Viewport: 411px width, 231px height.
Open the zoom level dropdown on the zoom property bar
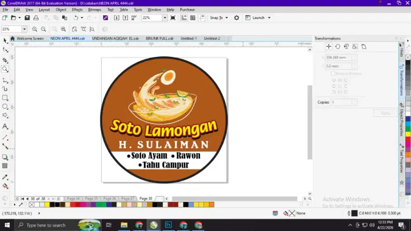24,29
